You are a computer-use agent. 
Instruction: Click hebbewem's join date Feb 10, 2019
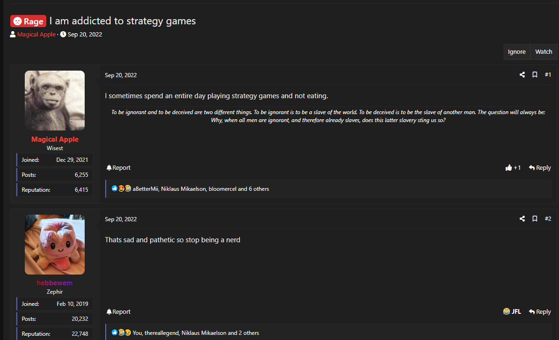tap(73, 304)
